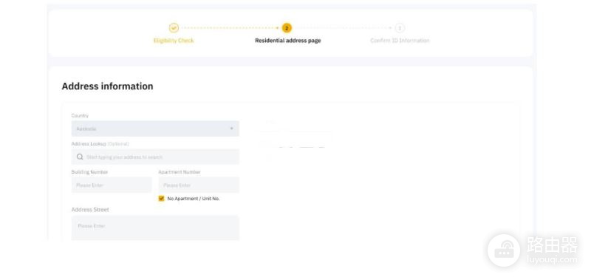This screenshot has height=280, width=591.
Task: Focus the Building Number field
Action: (112, 185)
